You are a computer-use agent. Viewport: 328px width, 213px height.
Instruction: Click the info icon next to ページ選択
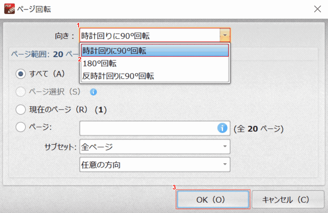(93, 92)
